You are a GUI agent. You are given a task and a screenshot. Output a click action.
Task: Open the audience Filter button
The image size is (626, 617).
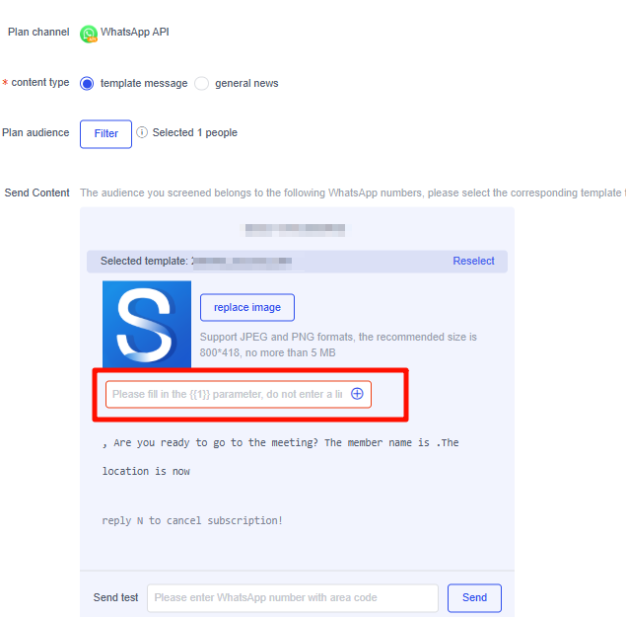pos(105,133)
